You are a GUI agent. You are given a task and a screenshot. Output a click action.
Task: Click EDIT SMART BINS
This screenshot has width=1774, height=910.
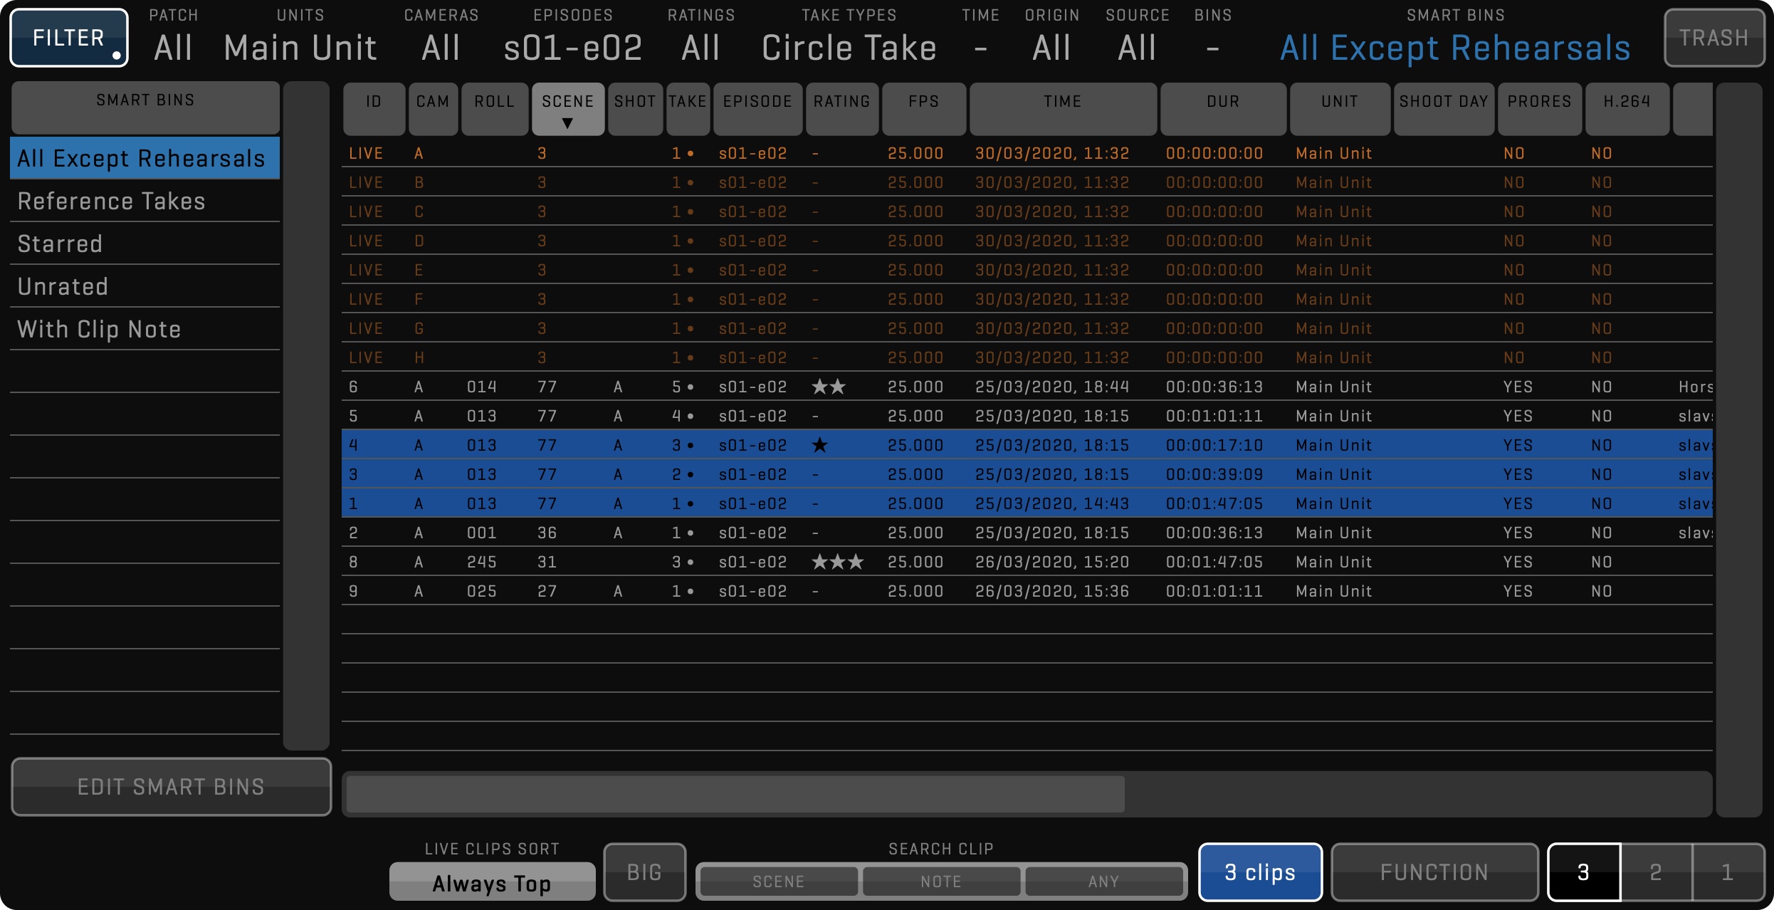(170, 787)
